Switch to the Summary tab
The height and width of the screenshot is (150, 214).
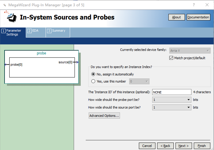(58, 32)
